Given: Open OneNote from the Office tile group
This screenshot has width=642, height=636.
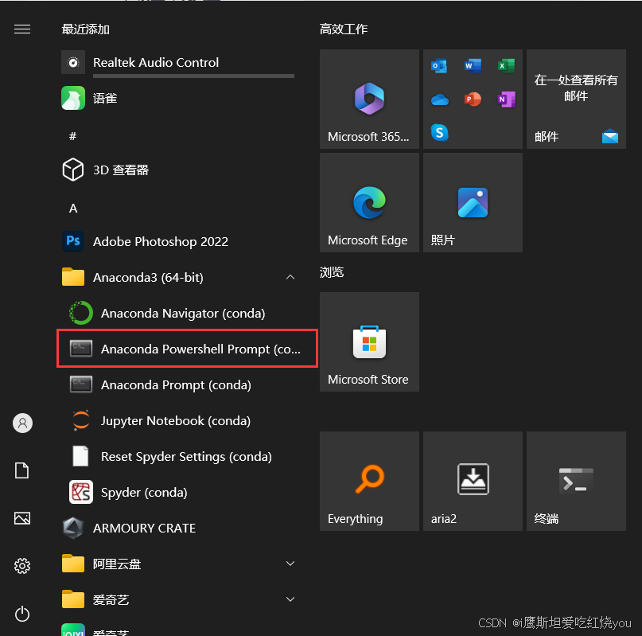Looking at the screenshot, I should [506, 99].
